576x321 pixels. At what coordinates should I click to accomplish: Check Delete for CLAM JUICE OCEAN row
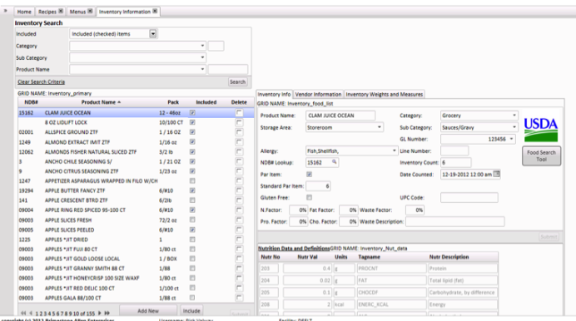(239, 112)
